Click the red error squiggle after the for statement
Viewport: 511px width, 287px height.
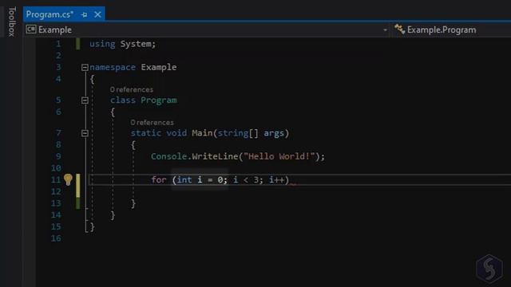pyautogui.click(x=293, y=184)
